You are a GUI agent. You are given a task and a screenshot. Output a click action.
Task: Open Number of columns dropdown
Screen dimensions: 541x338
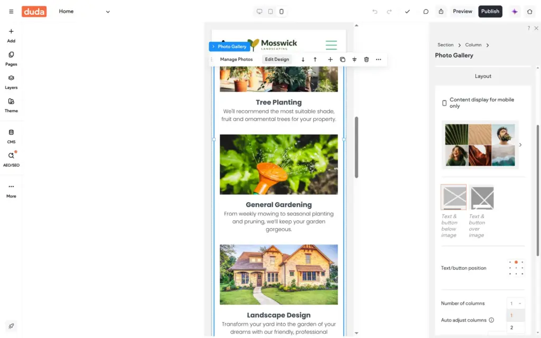click(x=516, y=304)
